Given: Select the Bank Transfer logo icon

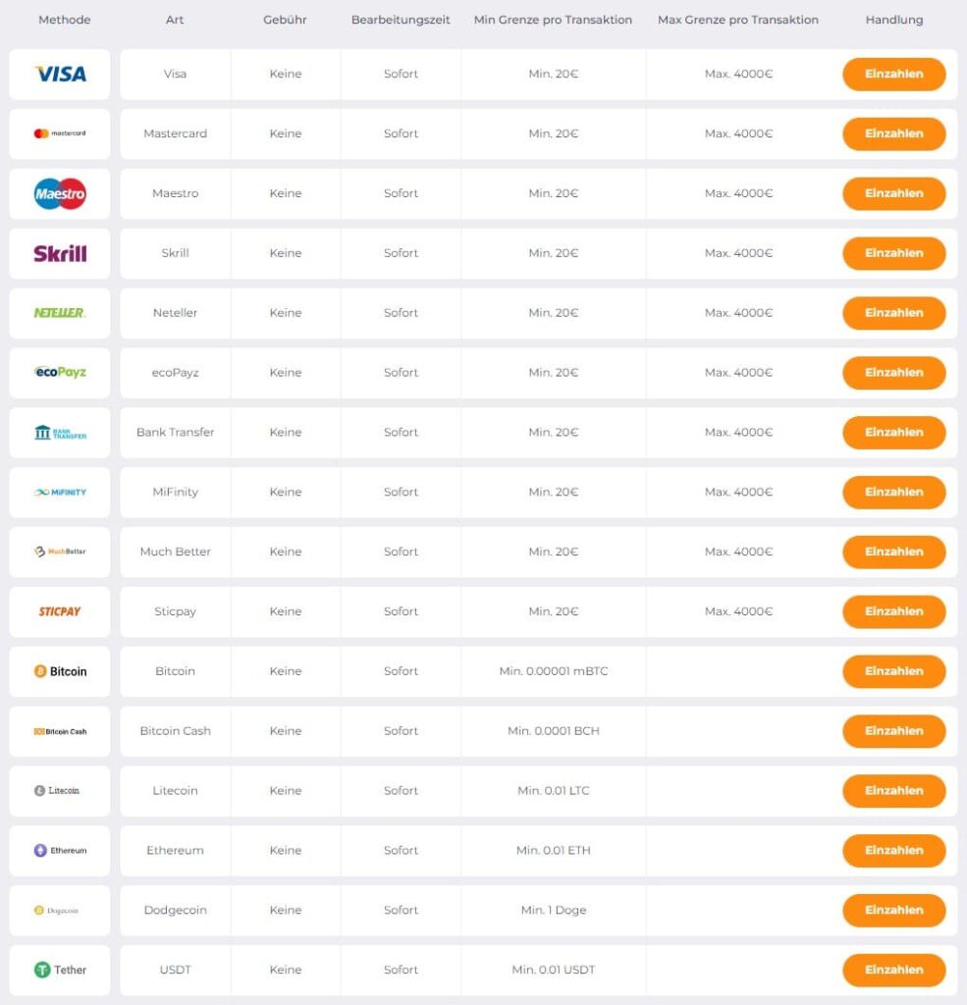Looking at the screenshot, I should pyautogui.click(x=60, y=433).
